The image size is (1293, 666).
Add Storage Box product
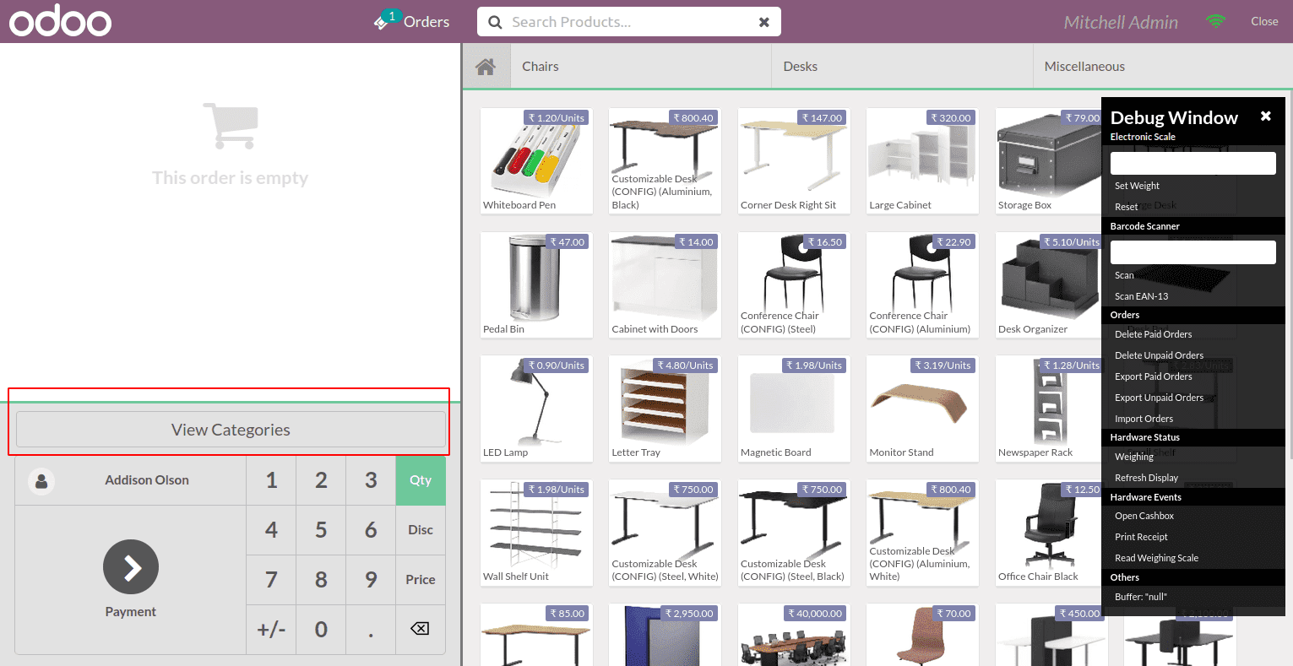1049,160
